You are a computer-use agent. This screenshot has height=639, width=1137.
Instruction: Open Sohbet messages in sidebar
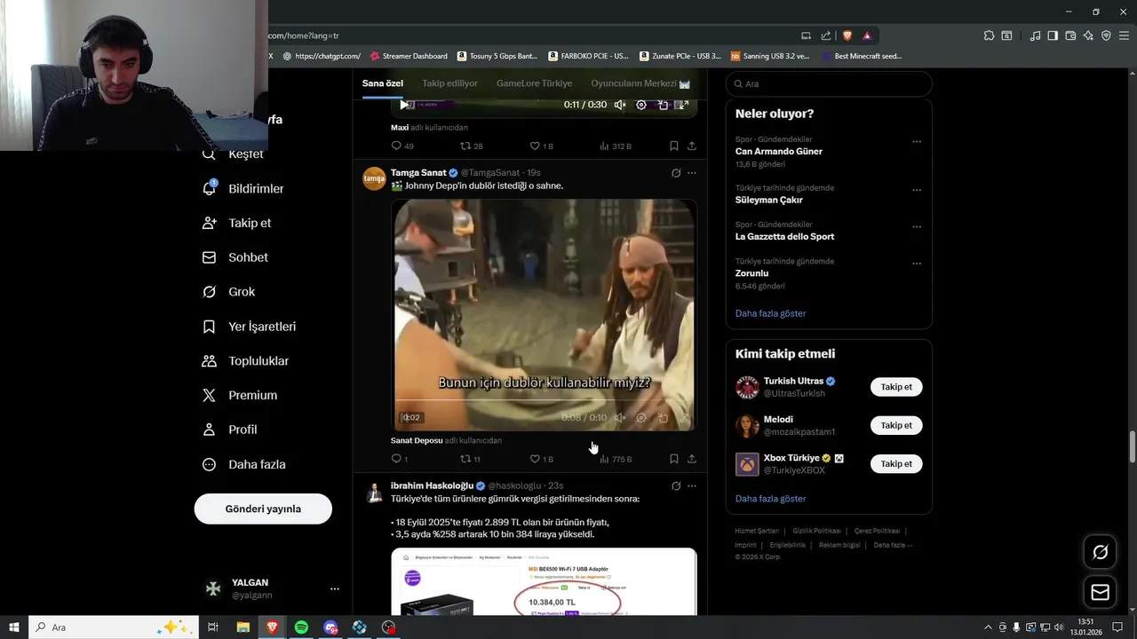(x=235, y=257)
